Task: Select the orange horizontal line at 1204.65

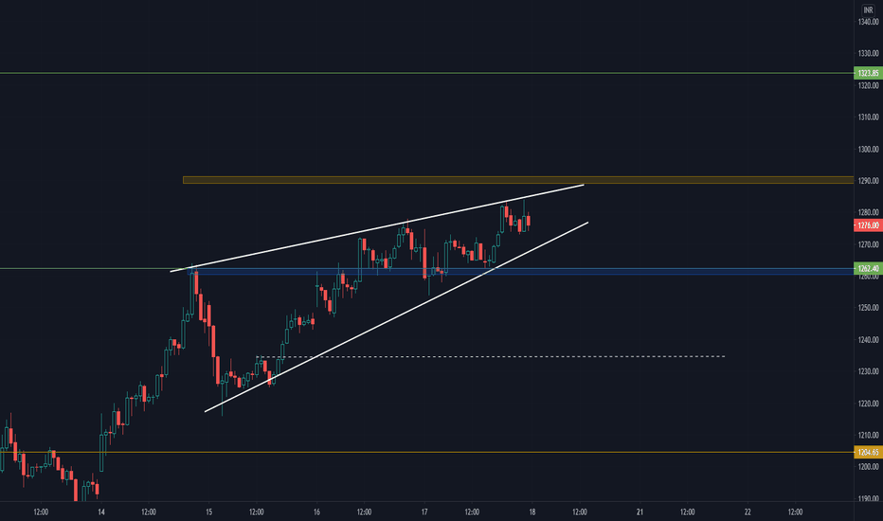Action: 427,452
